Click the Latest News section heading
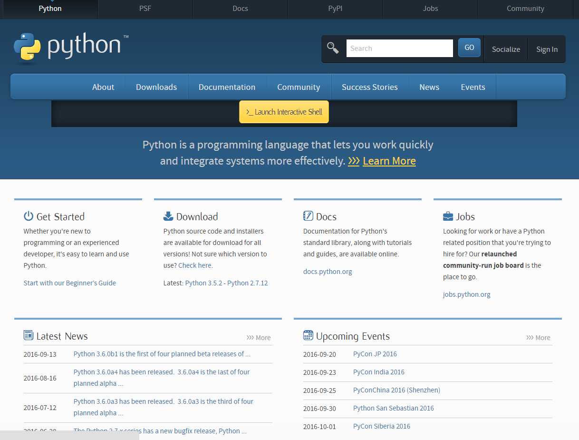579x440 pixels. (62, 336)
